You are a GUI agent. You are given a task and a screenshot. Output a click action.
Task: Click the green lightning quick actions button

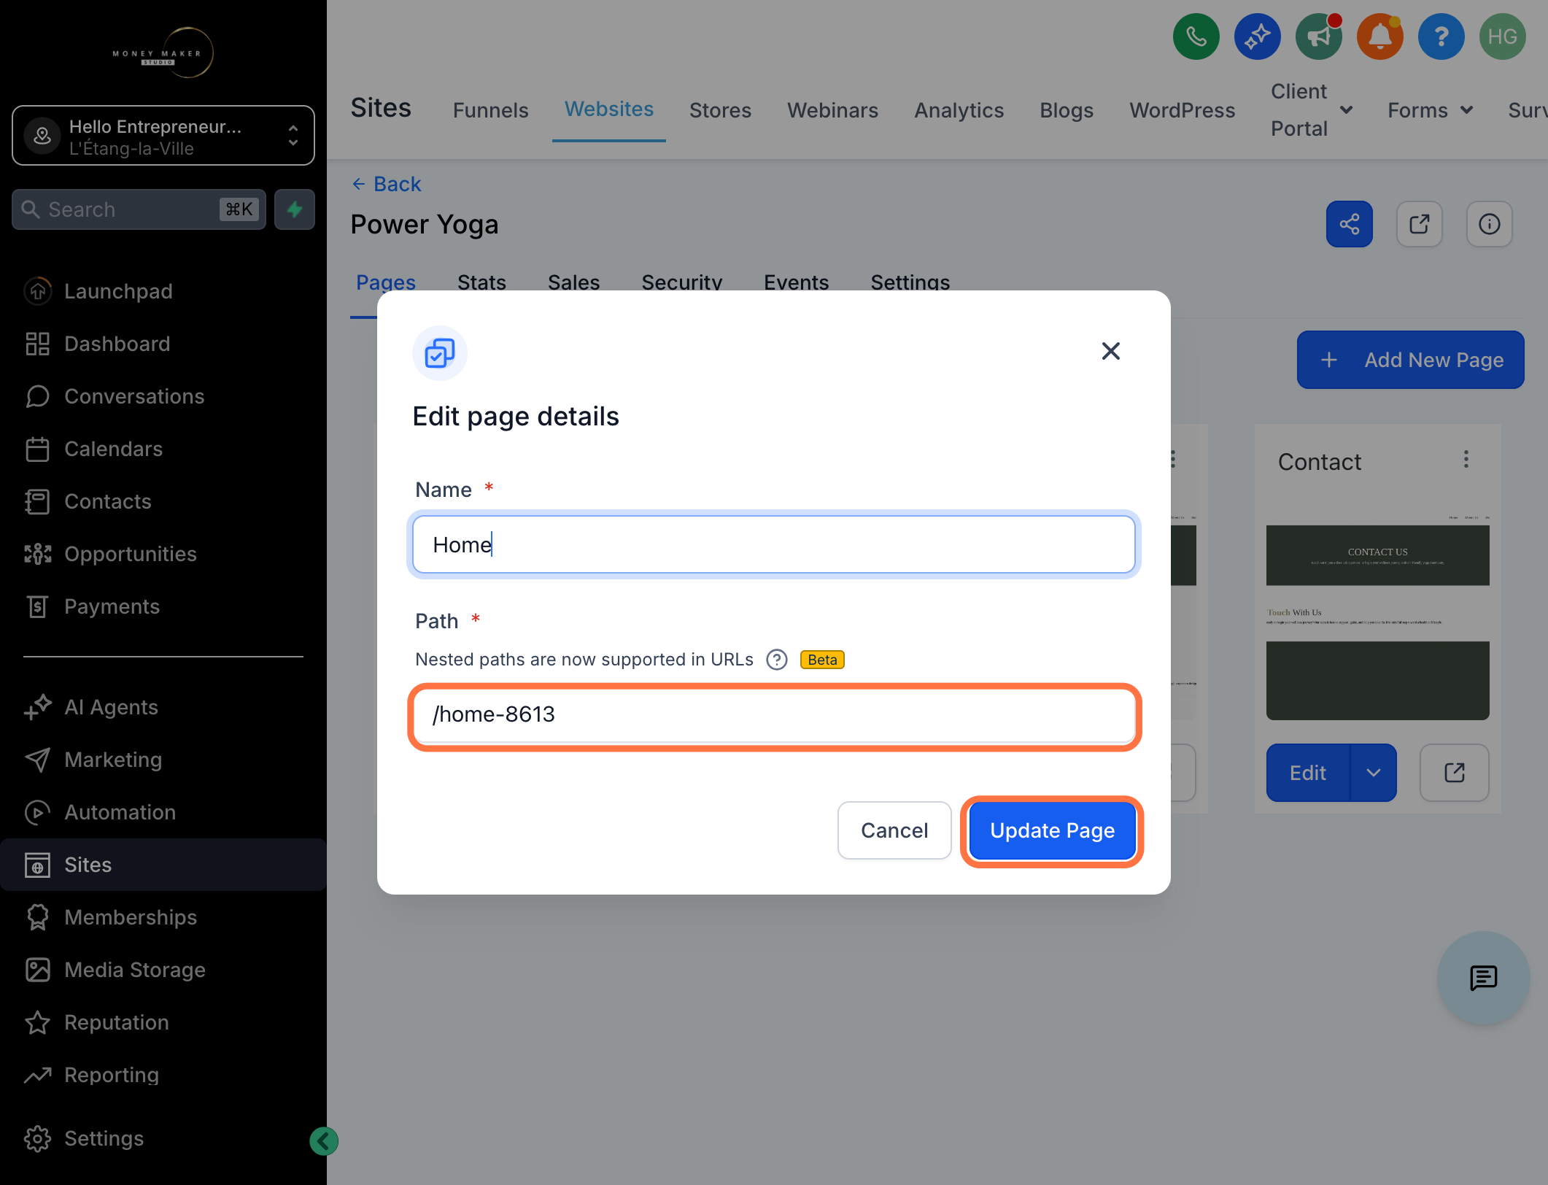tap(295, 209)
